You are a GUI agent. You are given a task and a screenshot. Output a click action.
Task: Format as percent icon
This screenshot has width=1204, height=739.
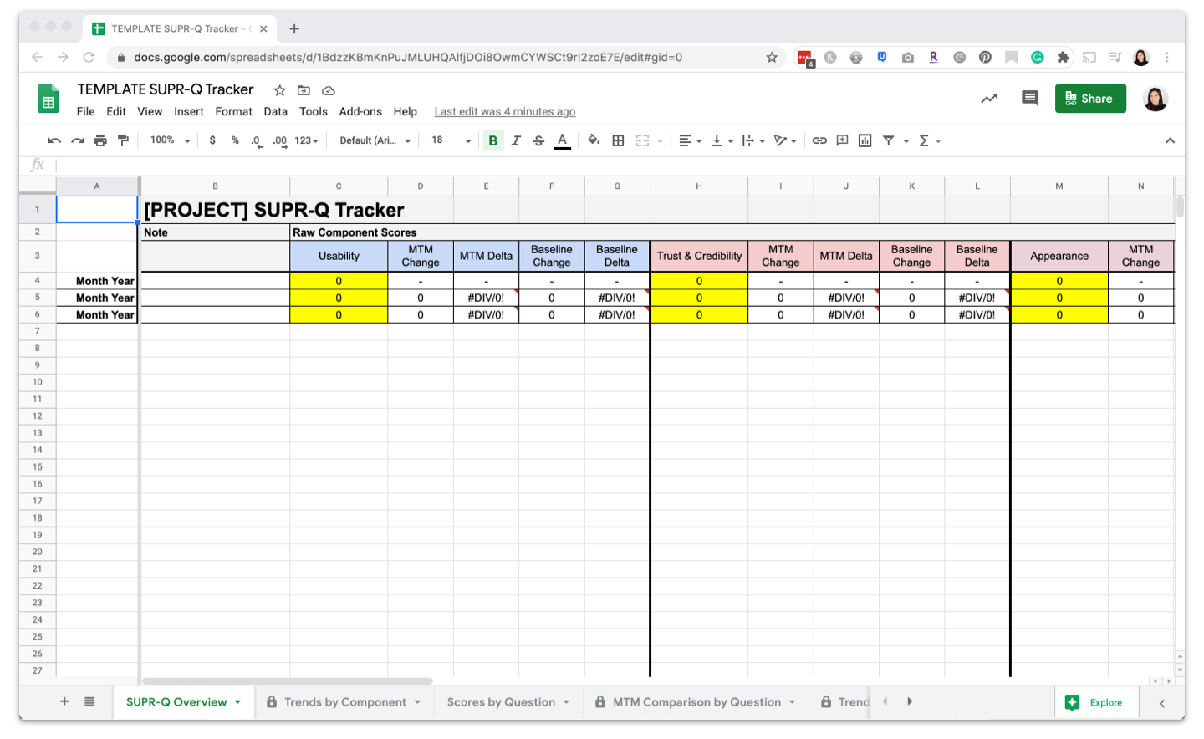235,140
